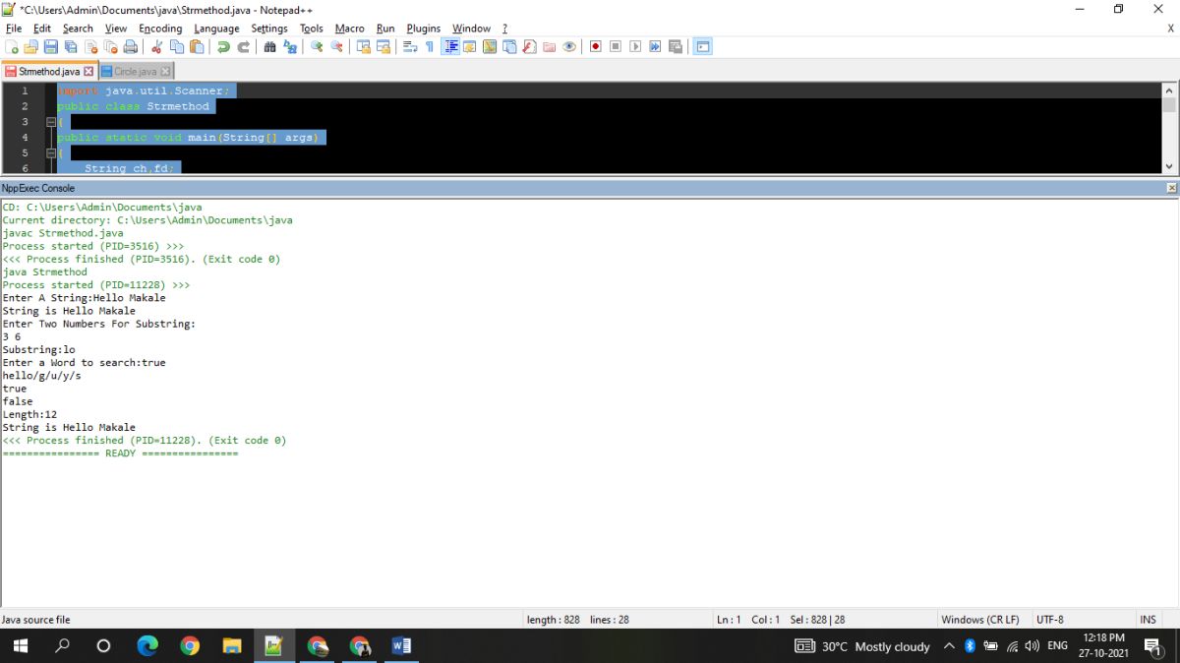Open the Document Map panel icon
1180x663 pixels.
tap(490, 46)
